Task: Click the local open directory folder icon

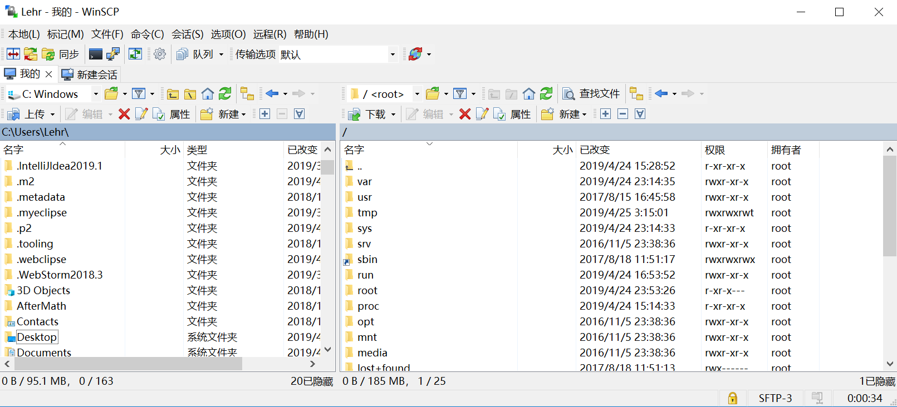Action: click(111, 93)
